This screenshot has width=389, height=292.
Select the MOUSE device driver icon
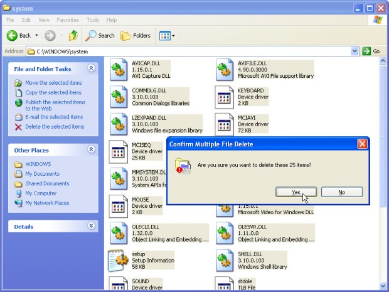click(119, 206)
